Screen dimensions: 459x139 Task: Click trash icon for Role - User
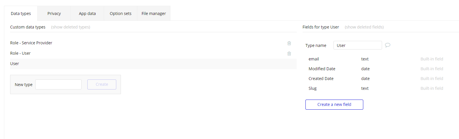pos(289,54)
